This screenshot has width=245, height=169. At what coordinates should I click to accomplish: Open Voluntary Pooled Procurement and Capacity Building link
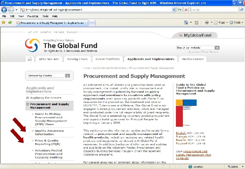[x=48, y=154]
